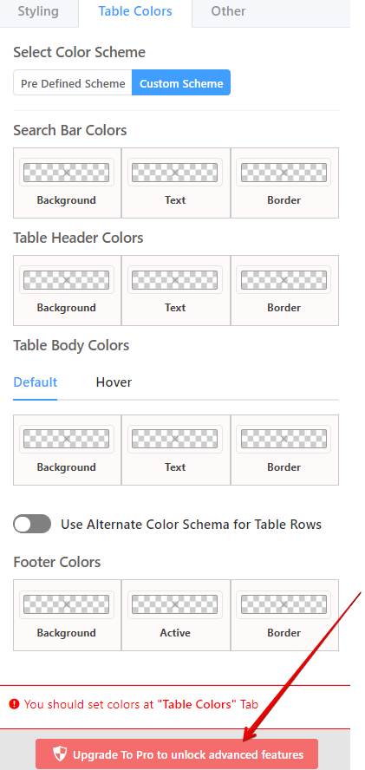The width and height of the screenshot is (365, 770).
Task: Click the shield icon on upgrade button
Action: pyautogui.click(x=59, y=754)
